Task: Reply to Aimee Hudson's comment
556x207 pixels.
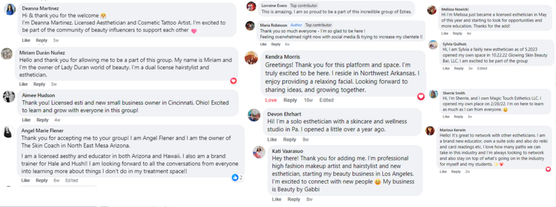Action: click(42, 120)
